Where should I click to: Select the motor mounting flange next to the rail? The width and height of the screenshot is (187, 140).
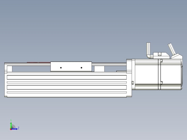point(129,78)
